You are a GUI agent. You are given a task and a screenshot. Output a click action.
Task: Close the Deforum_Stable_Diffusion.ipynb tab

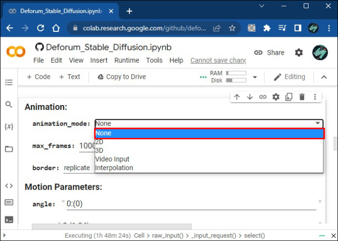click(x=111, y=11)
